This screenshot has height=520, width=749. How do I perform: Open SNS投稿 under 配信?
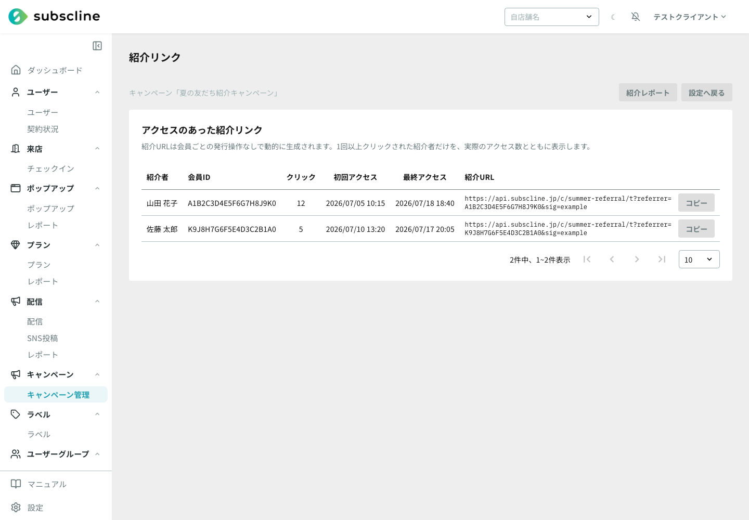[x=43, y=338]
